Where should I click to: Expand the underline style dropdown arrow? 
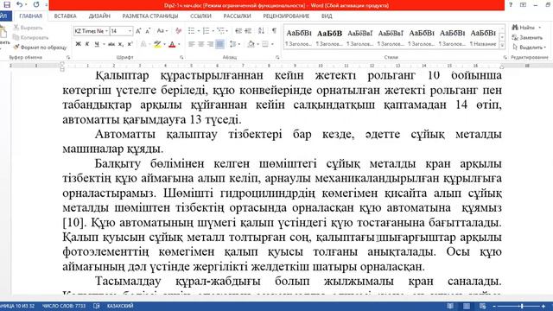coord(104,44)
